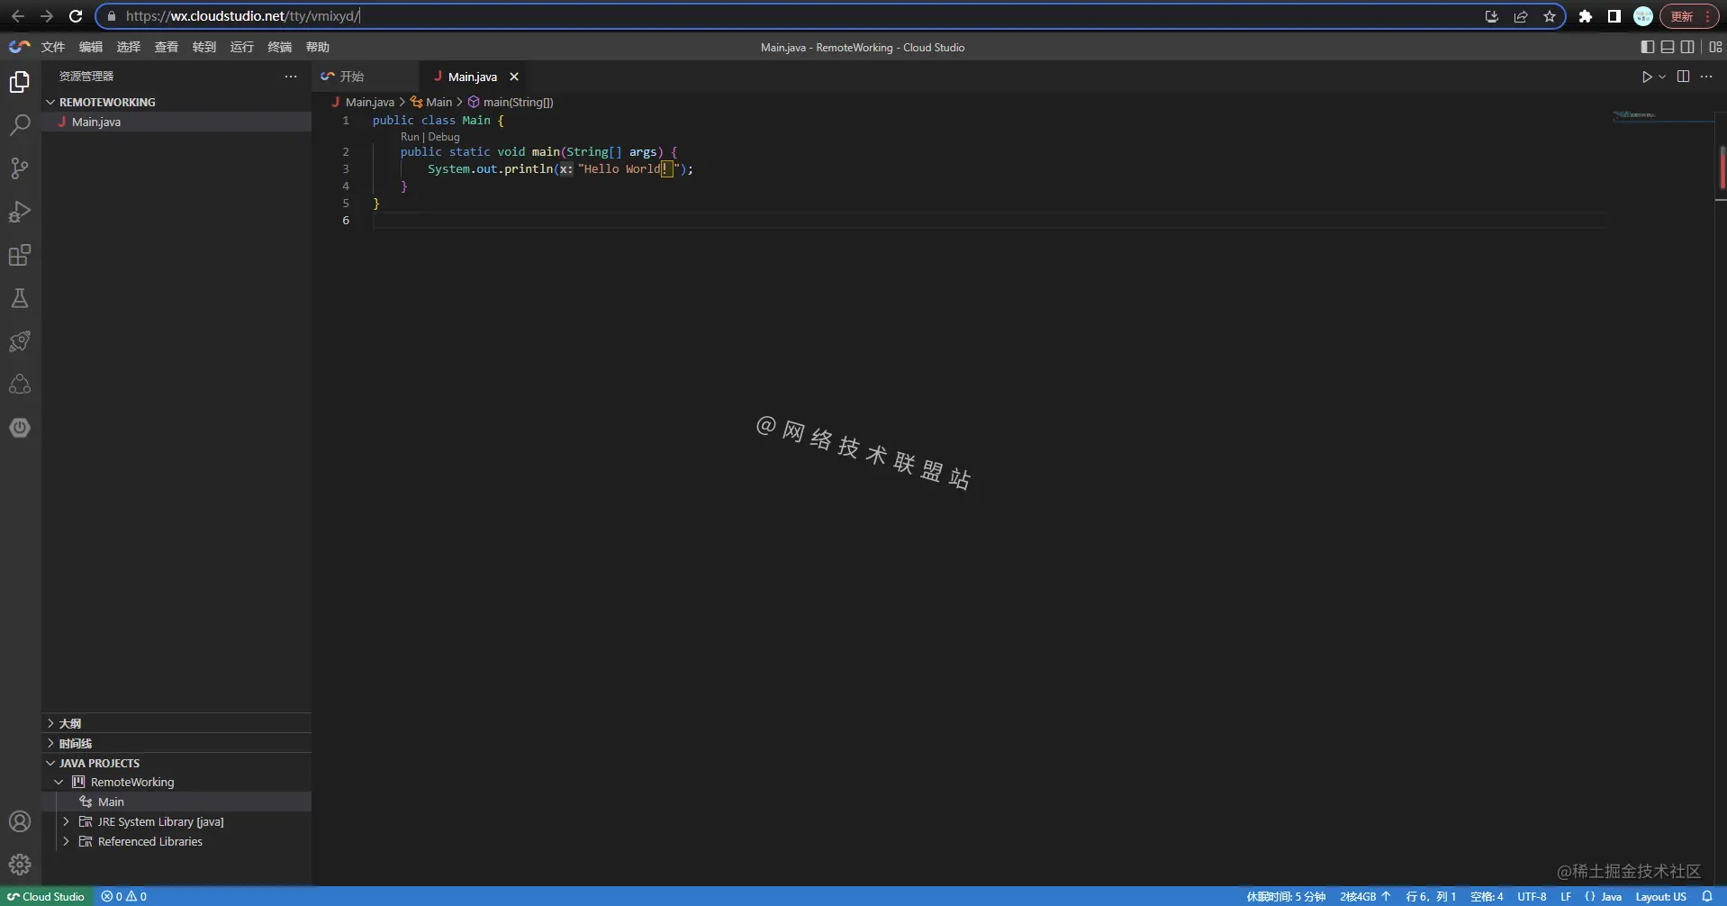Image resolution: width=1727 pixels, height=906 pixels.
Task: Click install app icon in address bar
Action: (x=1492, y=16)
